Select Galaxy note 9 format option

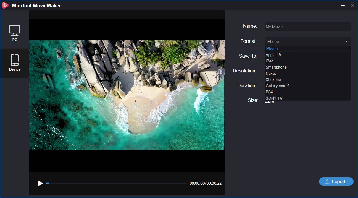pos(308,86)
